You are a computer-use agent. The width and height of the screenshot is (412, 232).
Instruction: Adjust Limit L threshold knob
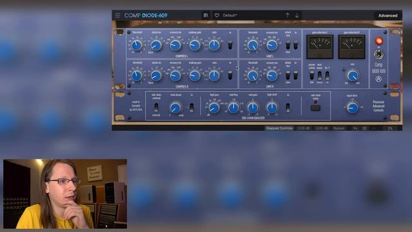tap(253, 45)
